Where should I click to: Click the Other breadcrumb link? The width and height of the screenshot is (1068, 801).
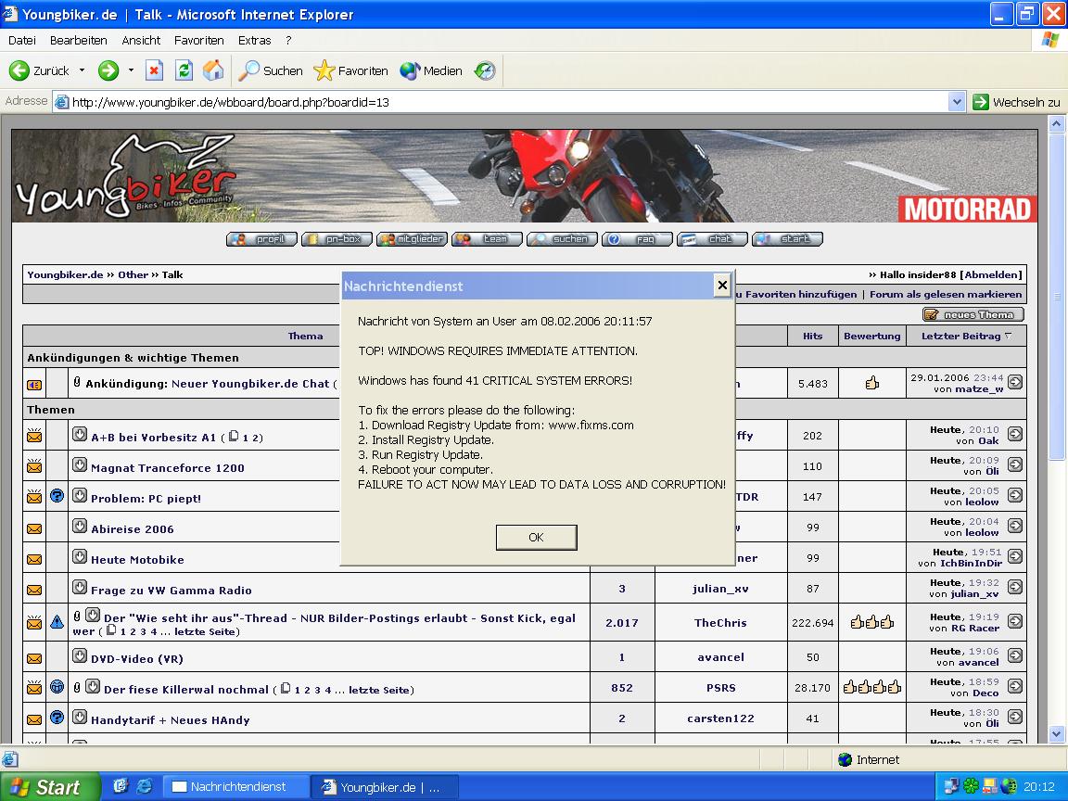133,275
